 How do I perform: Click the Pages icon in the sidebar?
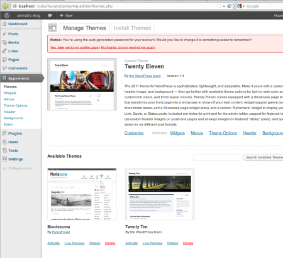coord(4,59)
